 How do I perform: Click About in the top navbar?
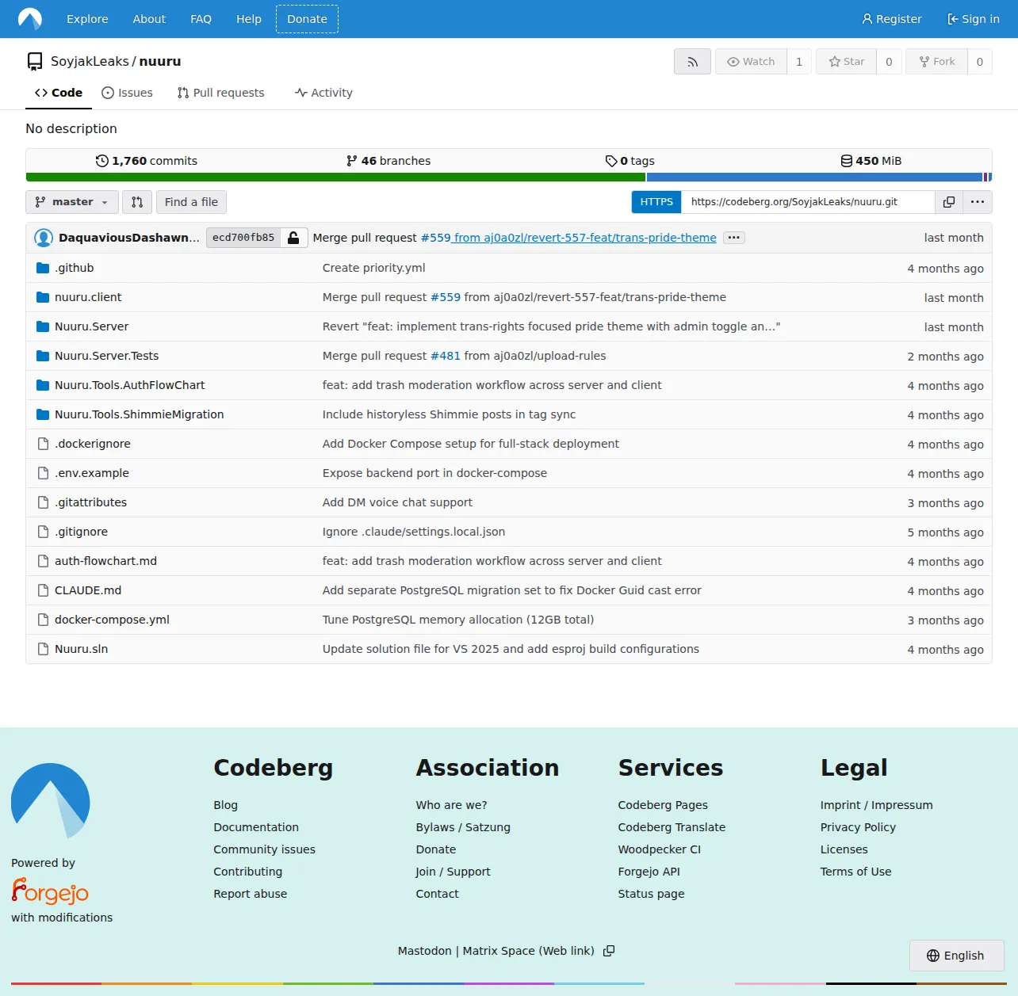tap(149, 19)
